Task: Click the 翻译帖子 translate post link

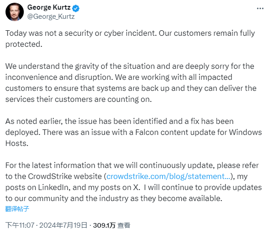Action: pos(17,209)
